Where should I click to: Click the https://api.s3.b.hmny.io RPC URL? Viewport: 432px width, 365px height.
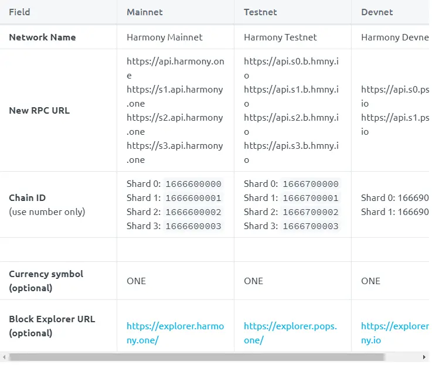click(291, 152)
